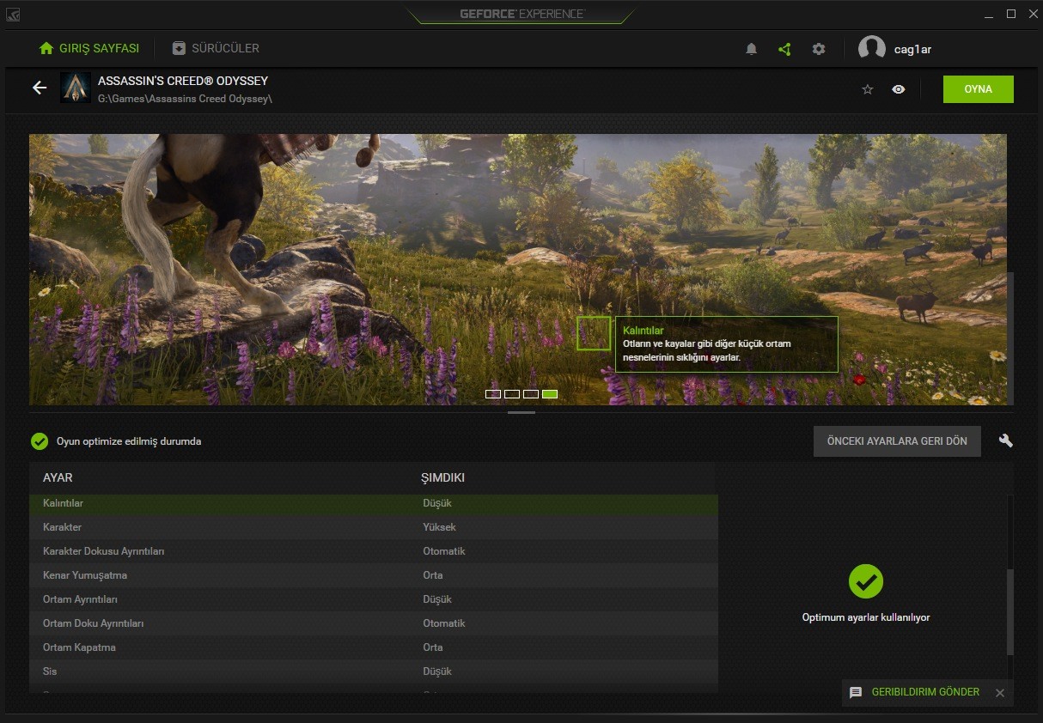This screenshot has width=1043, height=723.
Task: Open settings gear in top bar
Action: [x=819, y=49]
